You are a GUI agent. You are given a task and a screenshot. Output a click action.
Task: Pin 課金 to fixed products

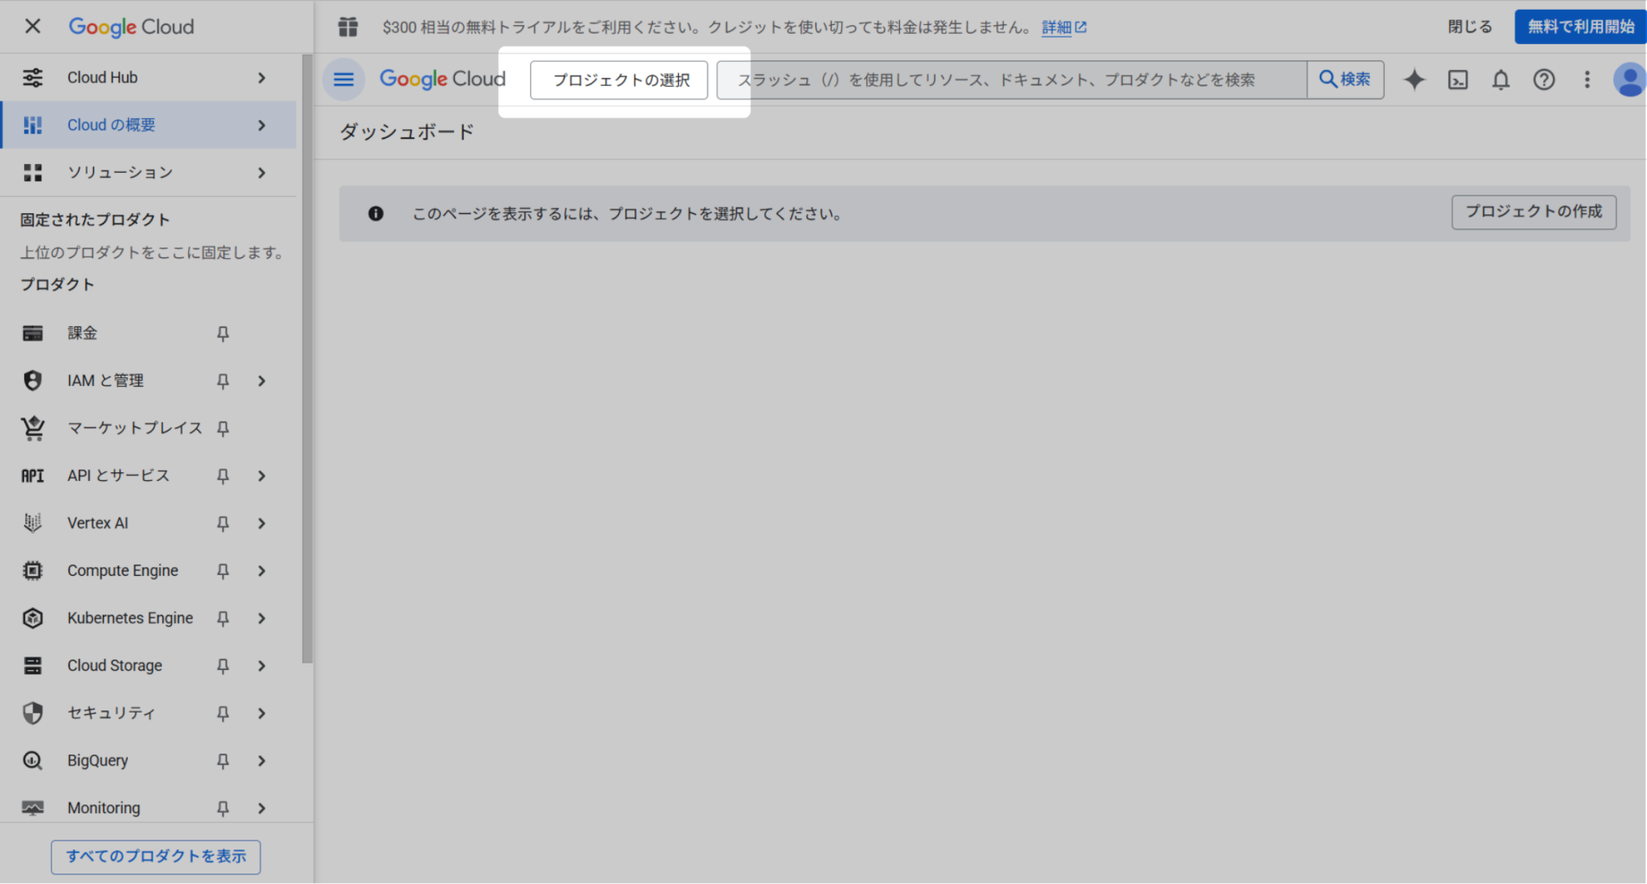223,333
